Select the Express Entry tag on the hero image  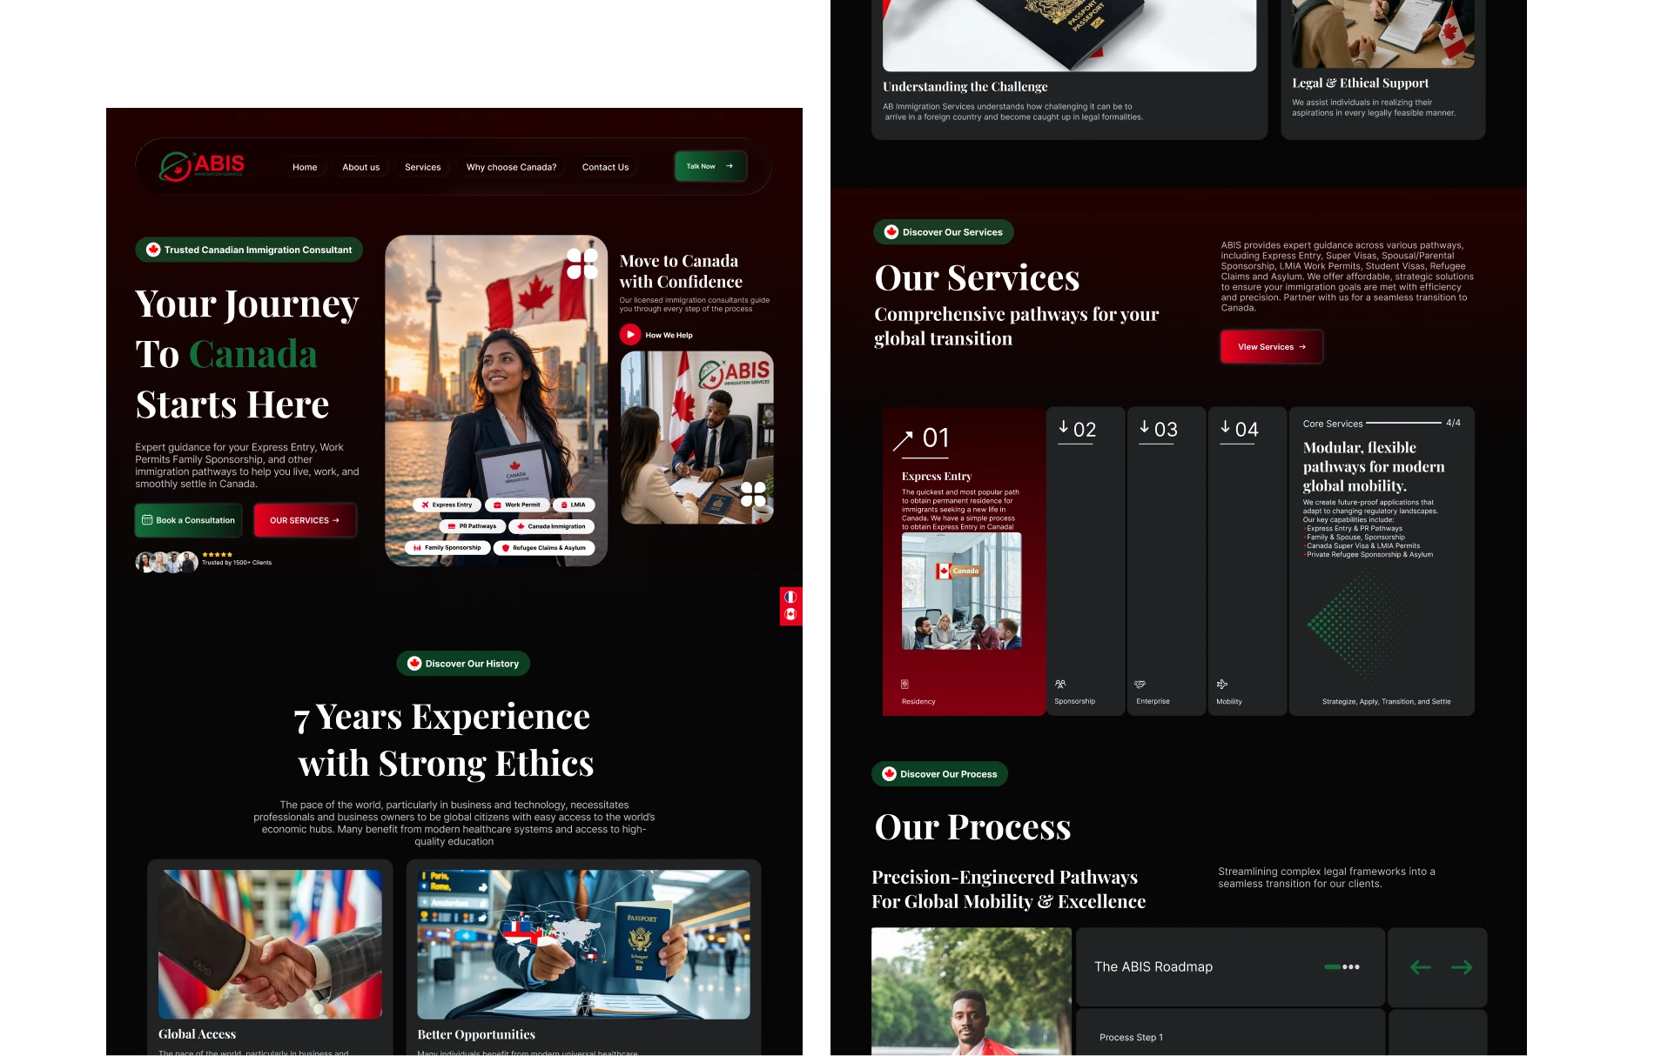coord(447,505)
